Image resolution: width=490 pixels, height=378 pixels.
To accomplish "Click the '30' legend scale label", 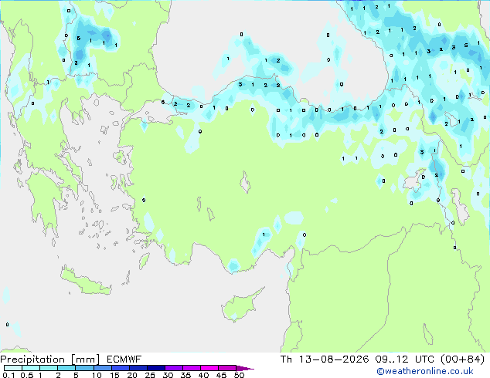I will [x=168, y=375].
